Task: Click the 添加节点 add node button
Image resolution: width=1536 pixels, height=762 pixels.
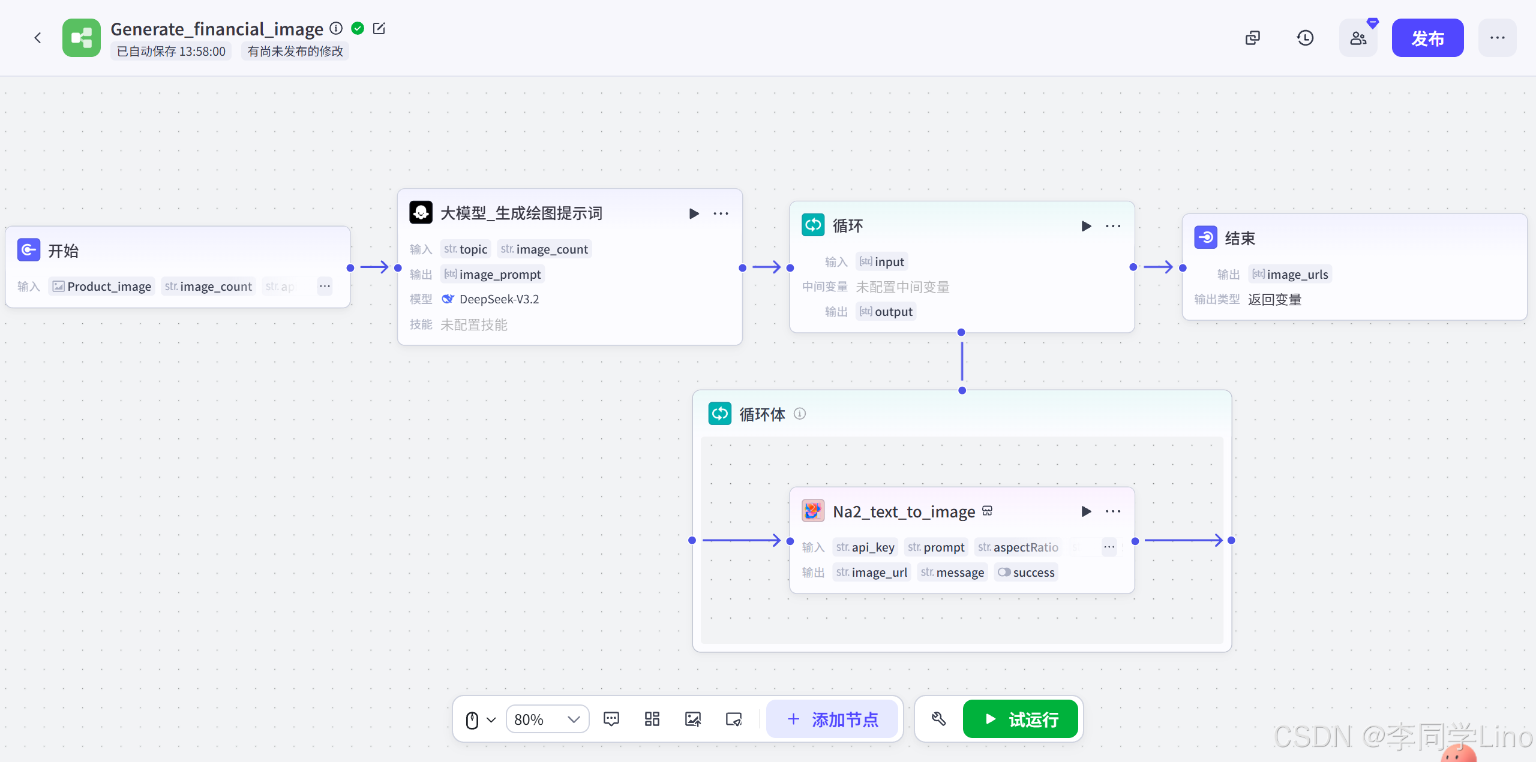Action: tap(832, 719)
